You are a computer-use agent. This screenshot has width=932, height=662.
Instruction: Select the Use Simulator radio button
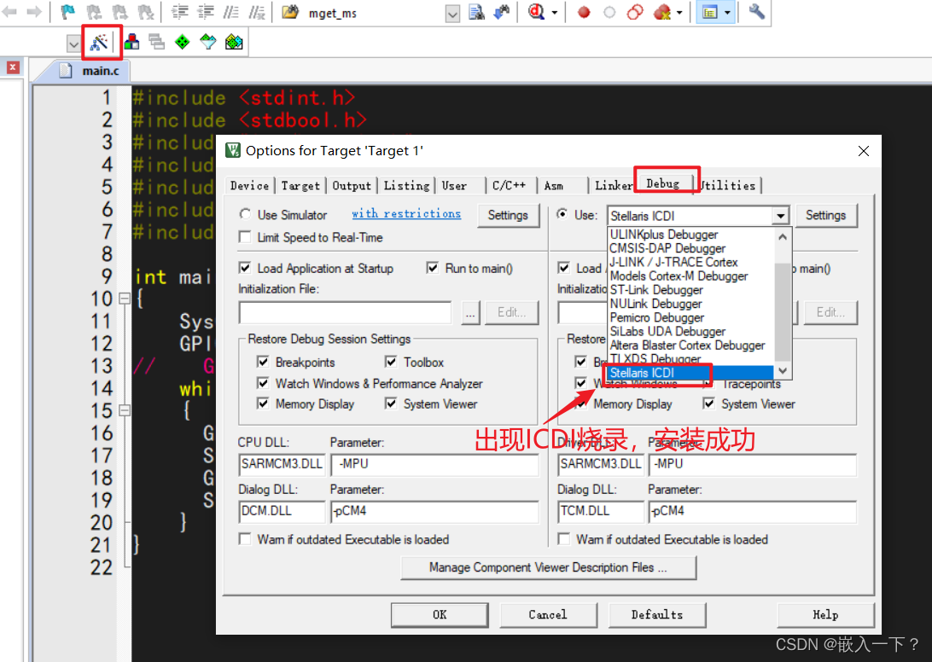tap(245, 214)
